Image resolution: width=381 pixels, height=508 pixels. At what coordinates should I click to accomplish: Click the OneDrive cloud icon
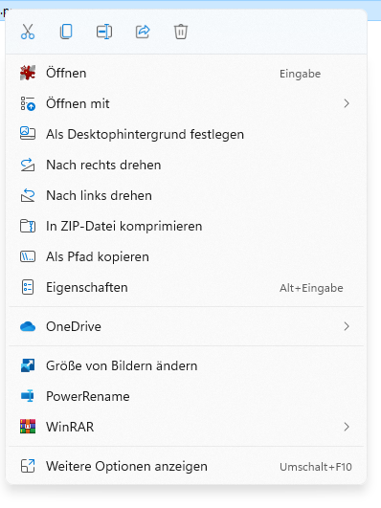click(x=28, y=326)
